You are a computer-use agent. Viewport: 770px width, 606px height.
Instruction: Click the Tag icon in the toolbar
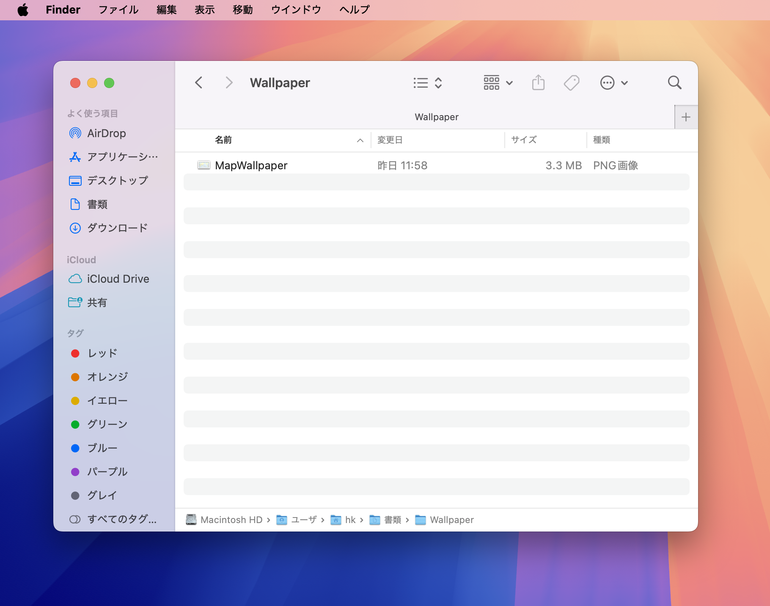(571, 83)
